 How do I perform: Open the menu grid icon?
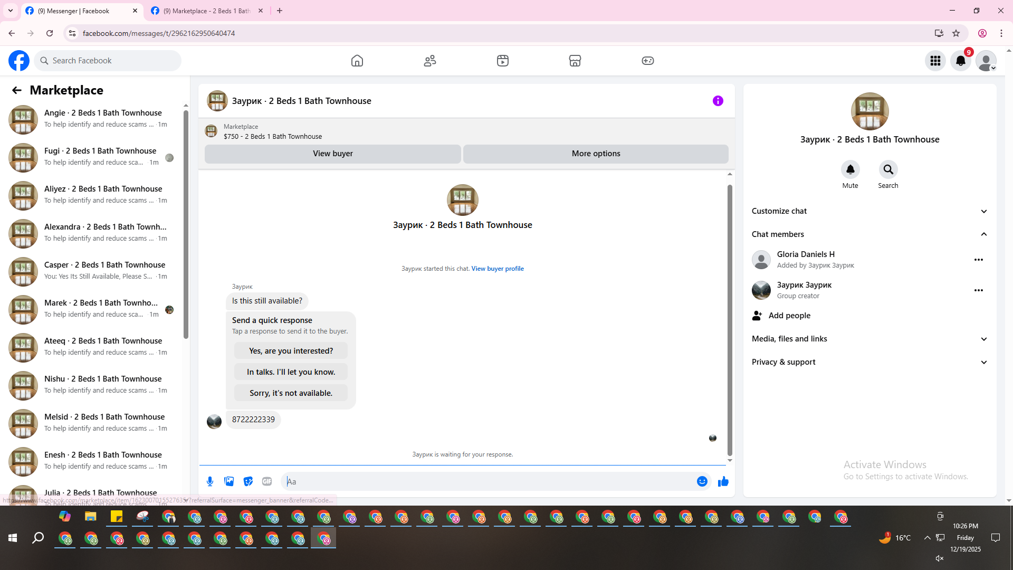point(935,61)
